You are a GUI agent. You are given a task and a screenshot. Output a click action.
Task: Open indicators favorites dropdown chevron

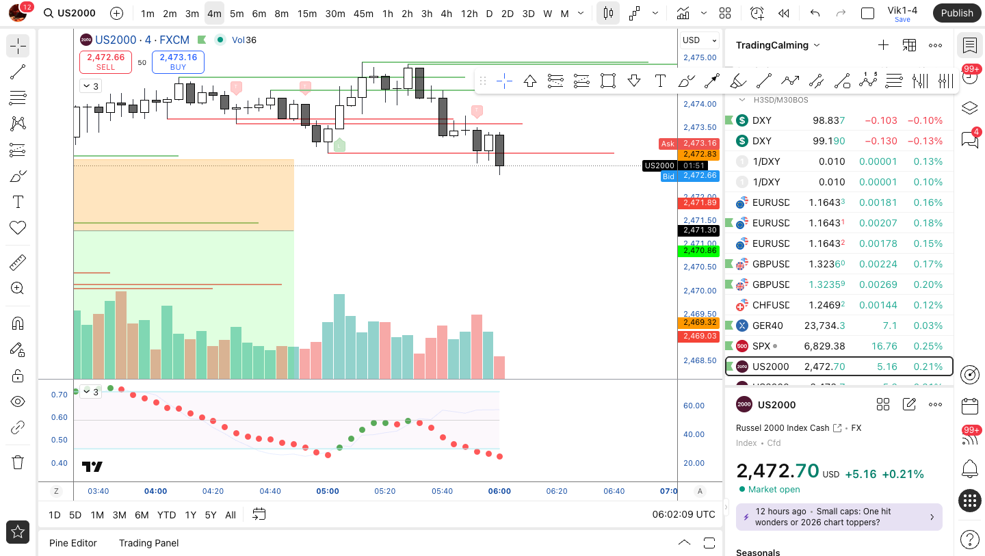tap(704, 13)
